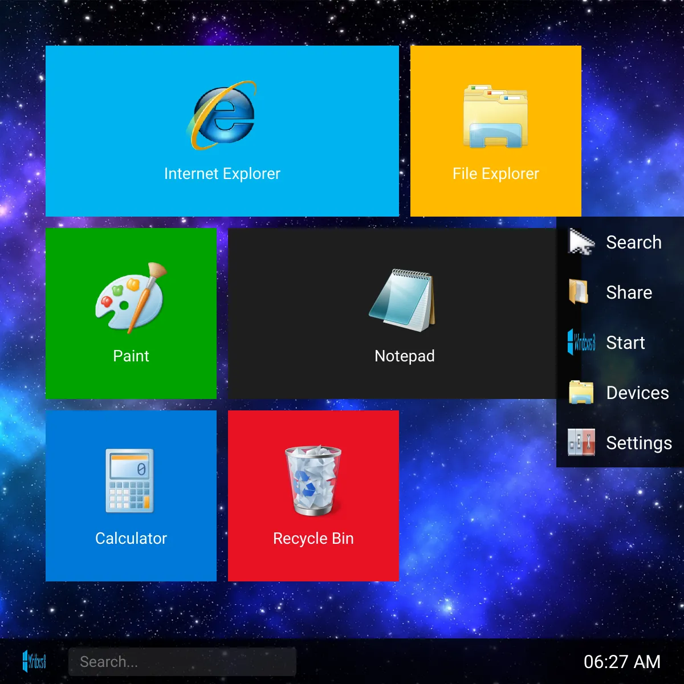Click the Windows 8 icon beside Start charm
The width and height of the screenshot is (684, 684).
pyautogui.click(x=581, y=342)
